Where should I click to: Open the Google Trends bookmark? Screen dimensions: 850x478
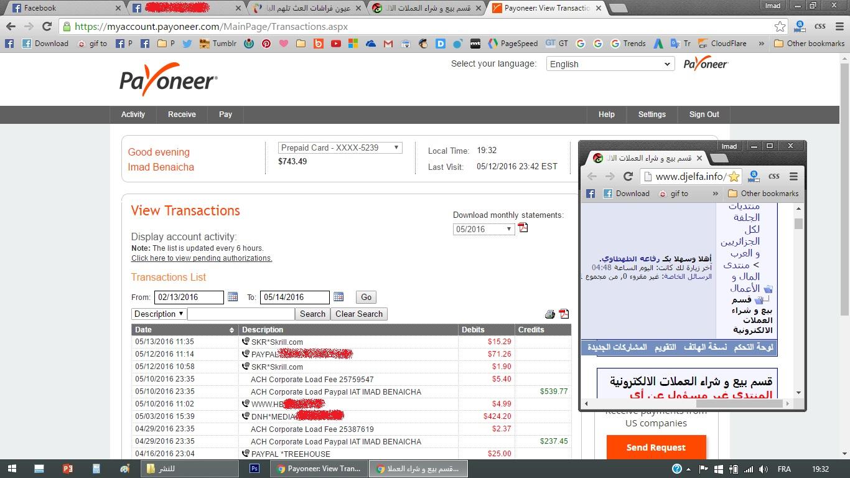(628, 44)
